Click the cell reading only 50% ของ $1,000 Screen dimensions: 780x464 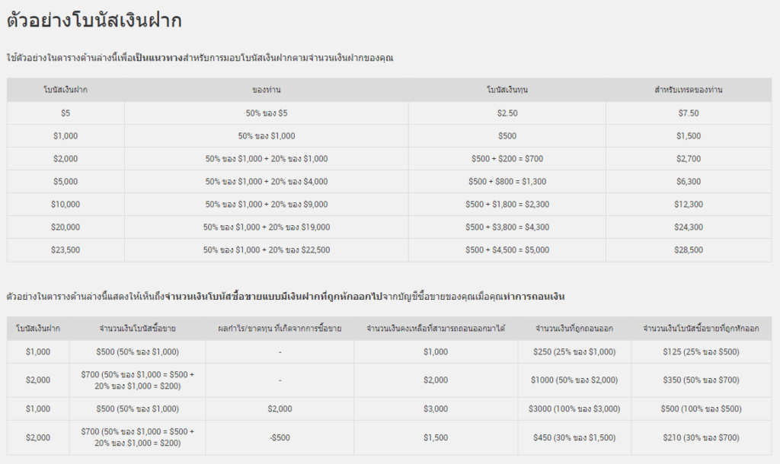coord(266,136)
